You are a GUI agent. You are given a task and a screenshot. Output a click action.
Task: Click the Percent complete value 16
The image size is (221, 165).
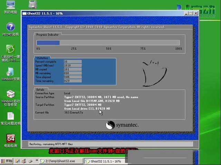[73, 62]
